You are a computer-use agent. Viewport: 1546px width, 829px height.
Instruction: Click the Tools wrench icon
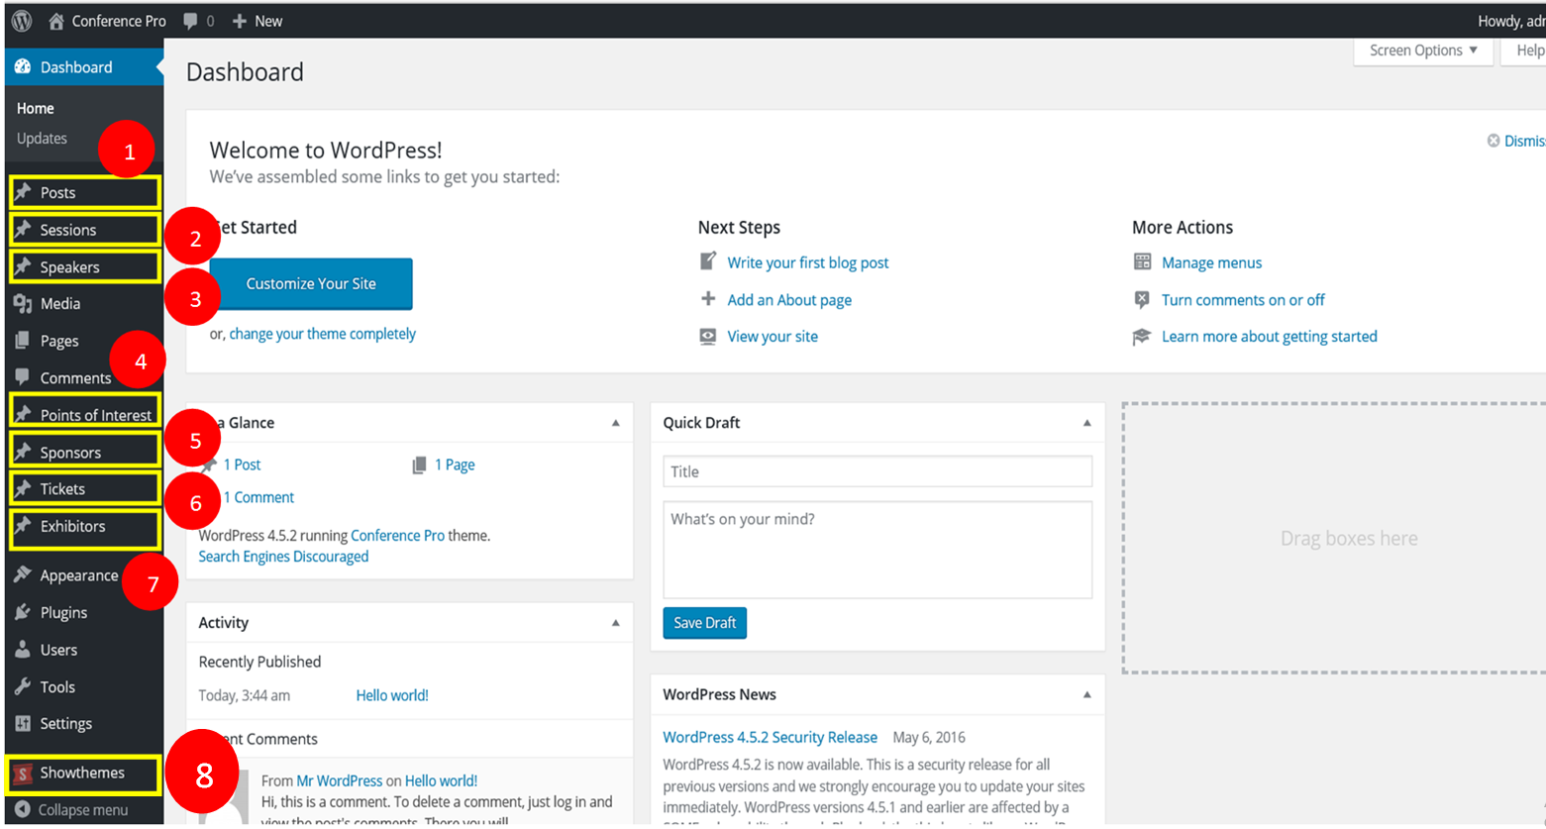coord(23,686)
